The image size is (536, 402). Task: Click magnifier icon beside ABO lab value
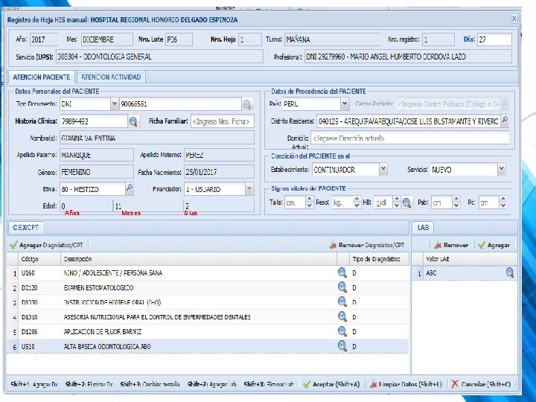point(510,272)
